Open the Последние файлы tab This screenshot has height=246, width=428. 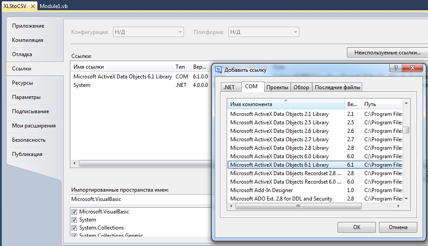pos(338,87)
